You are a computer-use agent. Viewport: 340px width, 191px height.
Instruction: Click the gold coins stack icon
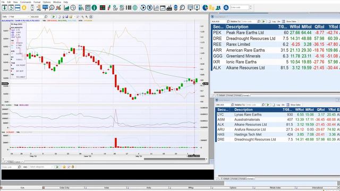[211, 8]
